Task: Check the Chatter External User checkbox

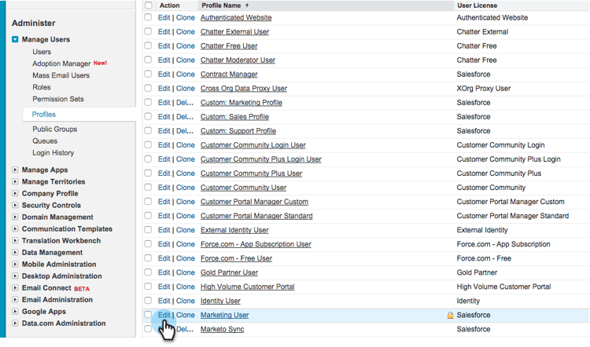Action: [x=148, y=31]
